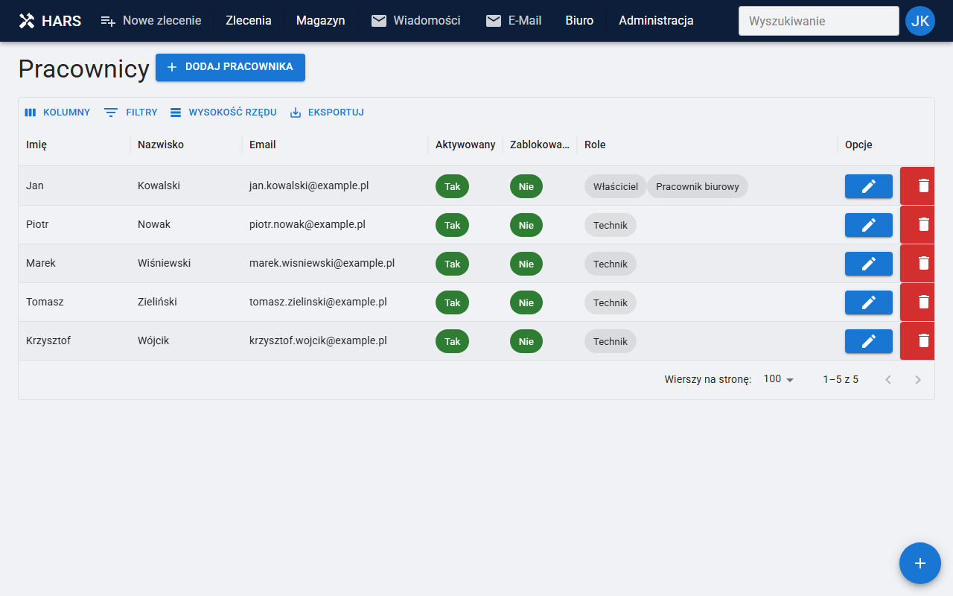Open Nowe zlecenie menu item
This screenshot has width=953, height=596.
[151, 21]
